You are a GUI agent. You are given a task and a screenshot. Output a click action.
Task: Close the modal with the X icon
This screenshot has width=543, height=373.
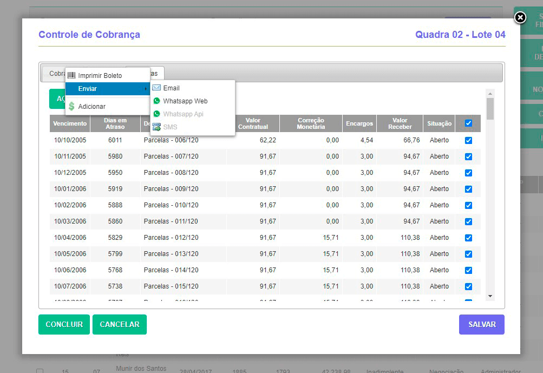[x=520, y=18]
